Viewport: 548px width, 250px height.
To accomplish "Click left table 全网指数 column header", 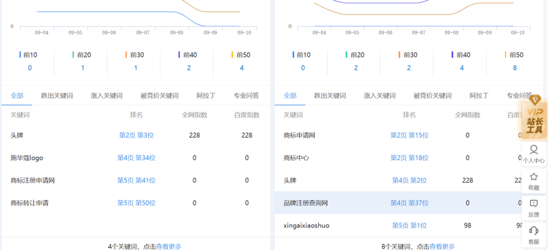I will coord(194,115).
